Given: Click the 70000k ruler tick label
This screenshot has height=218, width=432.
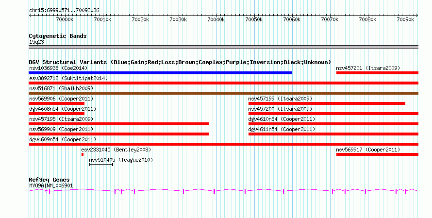Looking at the screenshot, I should (65, 20).
